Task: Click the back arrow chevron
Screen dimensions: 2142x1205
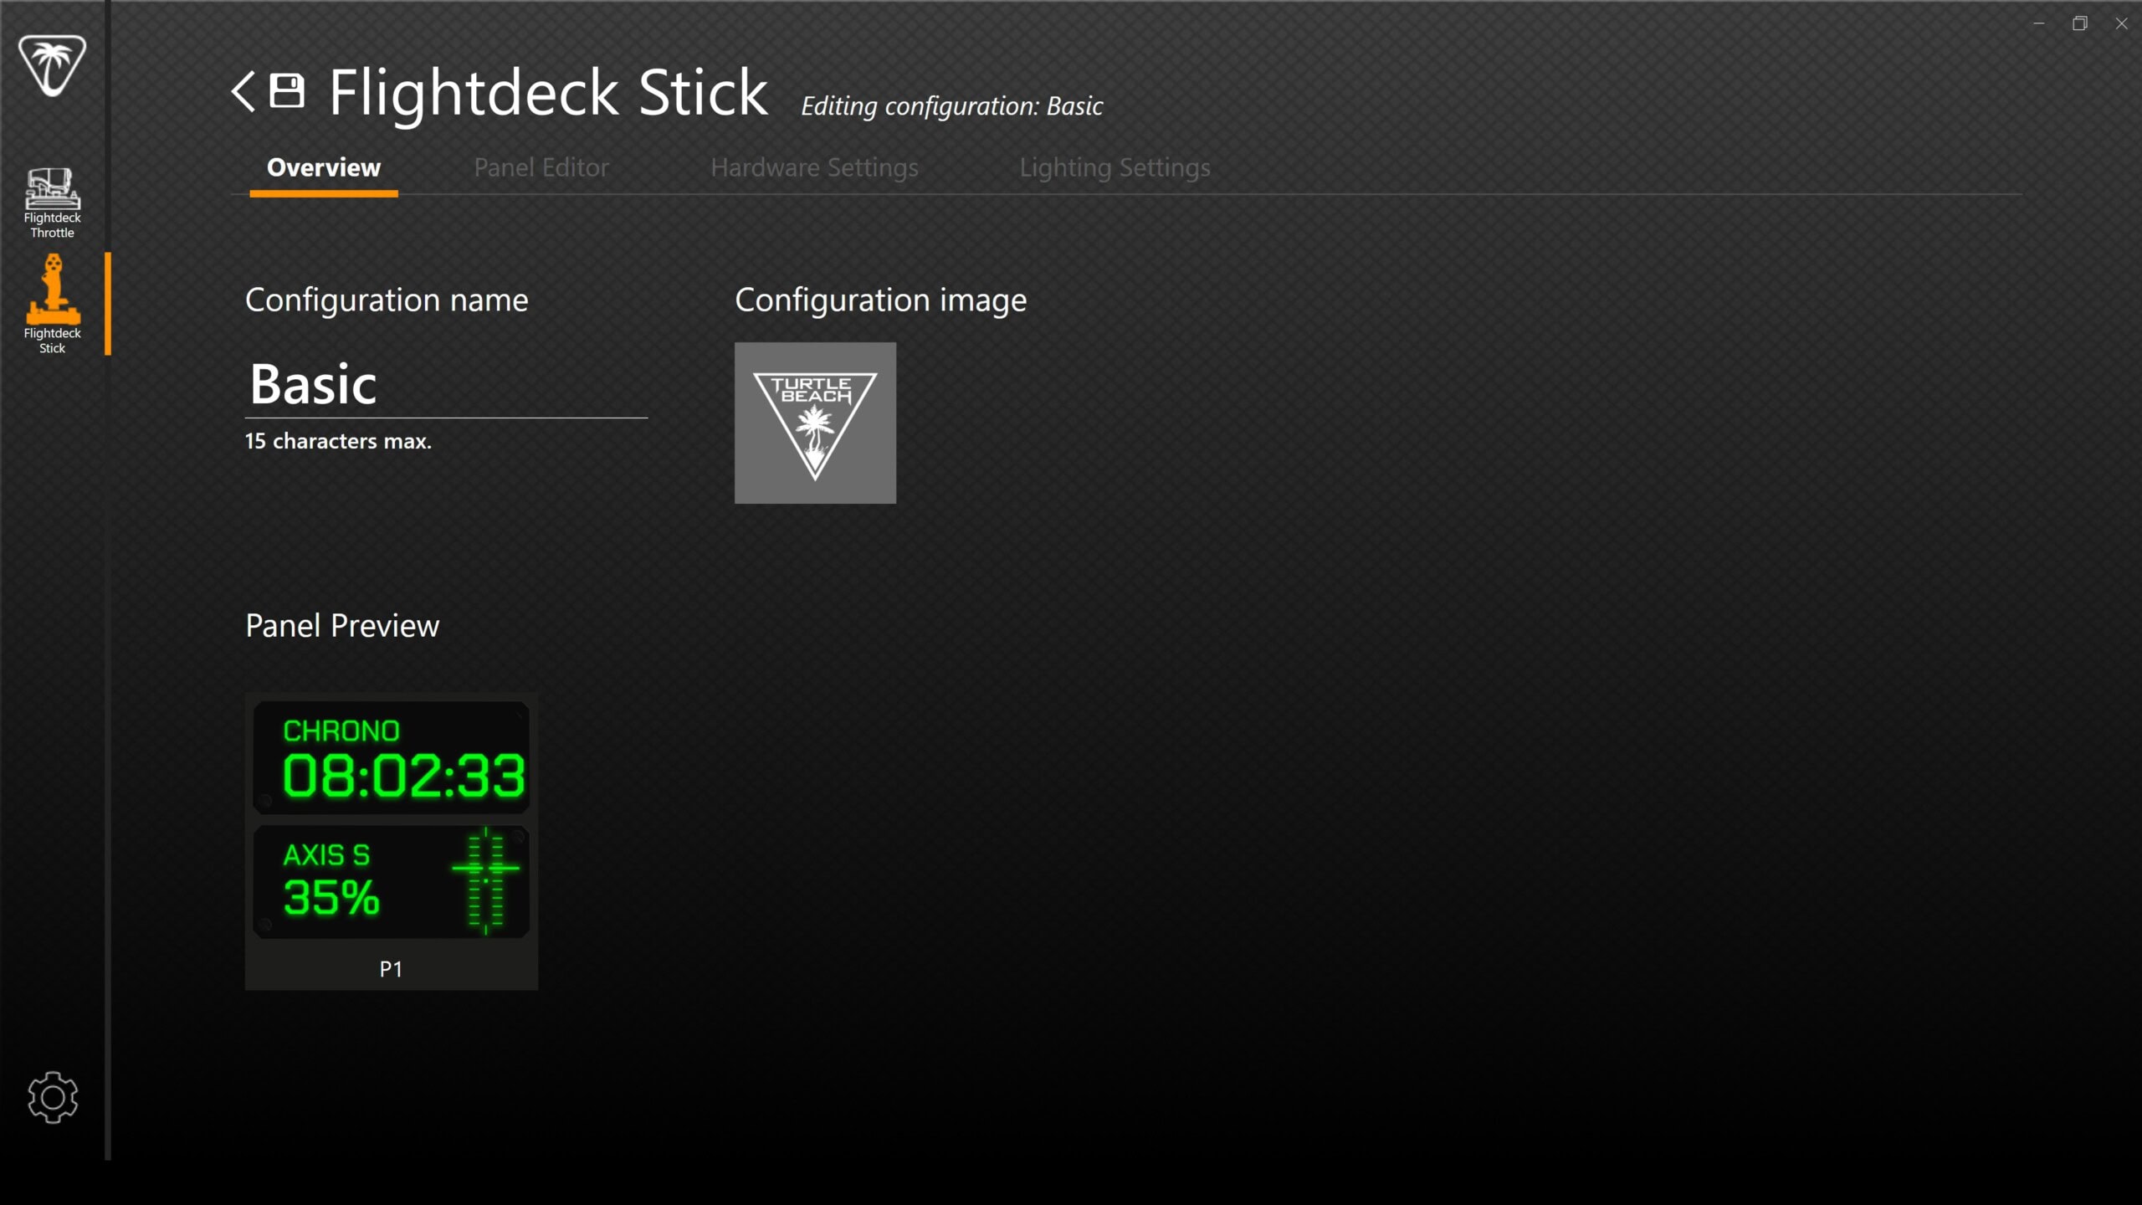Action: point(243,91)
